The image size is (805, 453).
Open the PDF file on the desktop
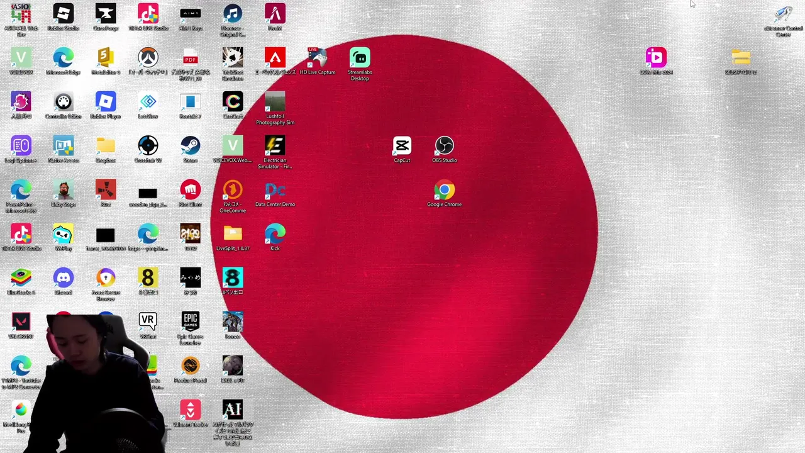(x=191, y=64)
